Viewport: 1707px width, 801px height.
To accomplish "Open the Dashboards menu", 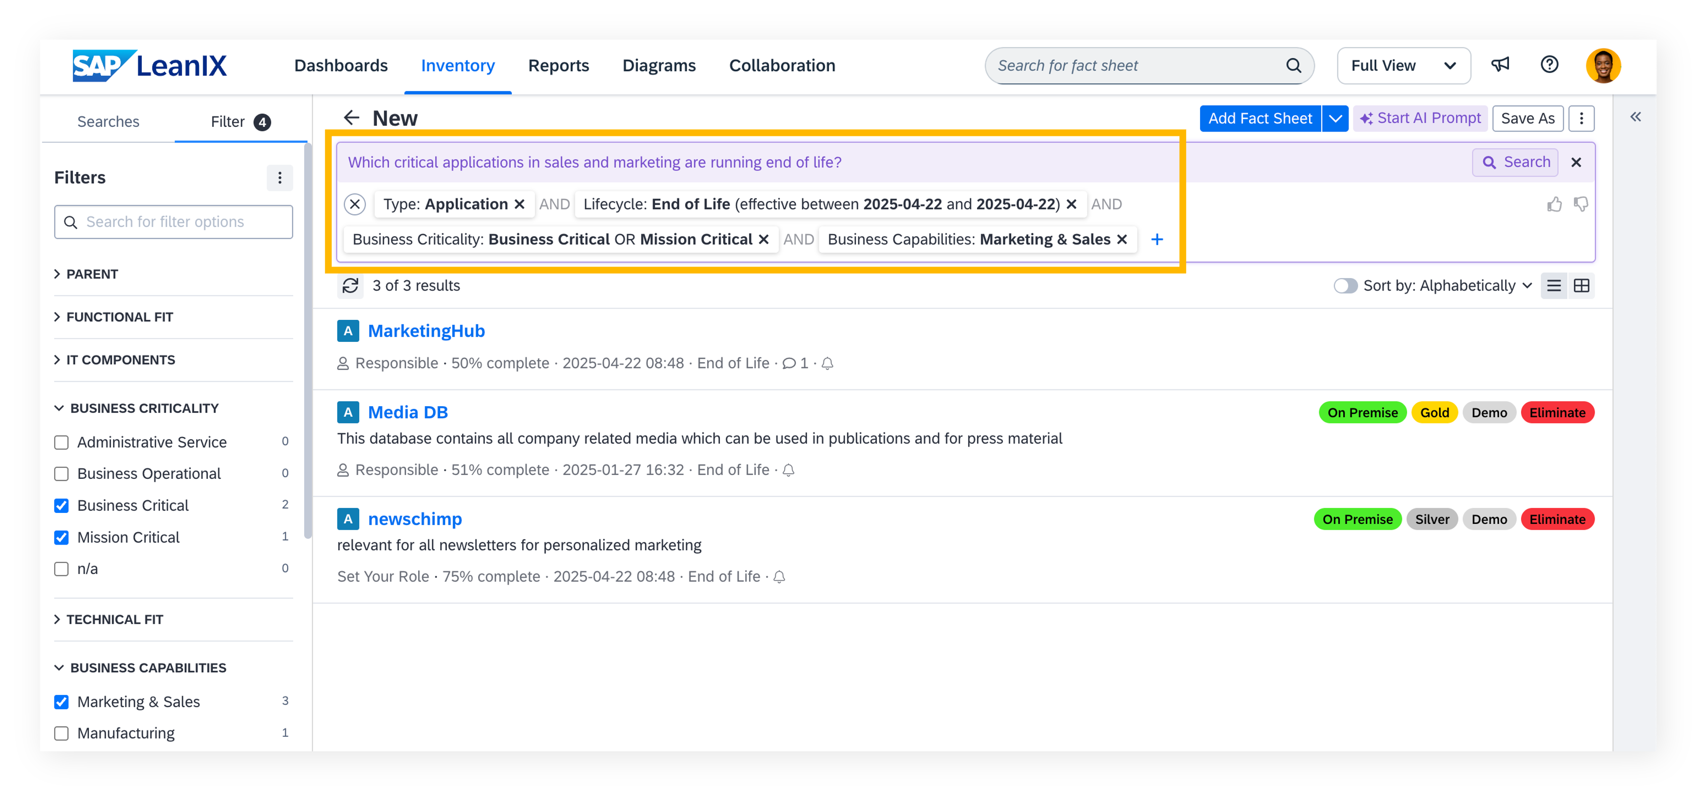I will tap(341, 65).
